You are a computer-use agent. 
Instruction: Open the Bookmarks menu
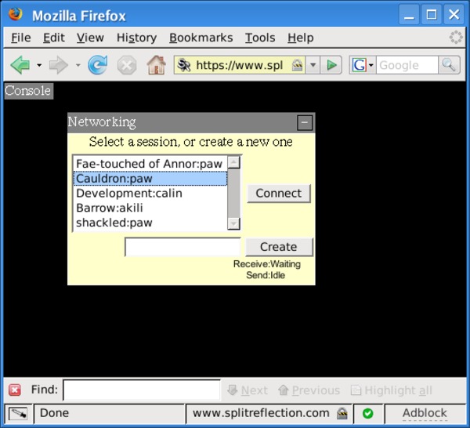(201, 38)
